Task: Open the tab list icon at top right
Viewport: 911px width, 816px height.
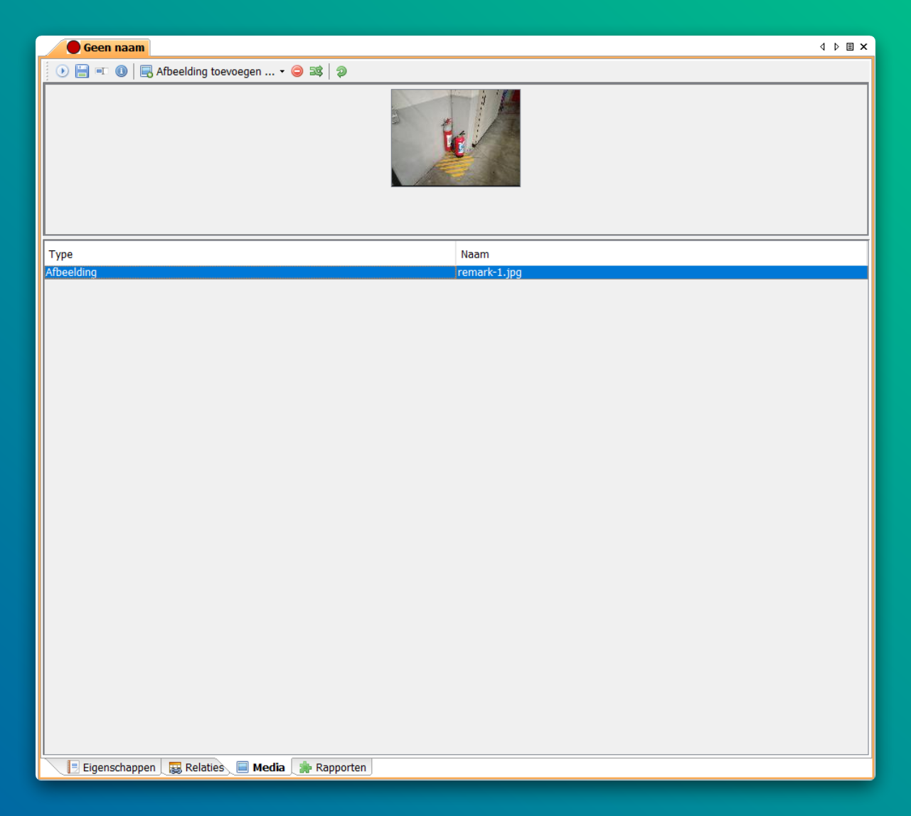Action: point(850,47)
